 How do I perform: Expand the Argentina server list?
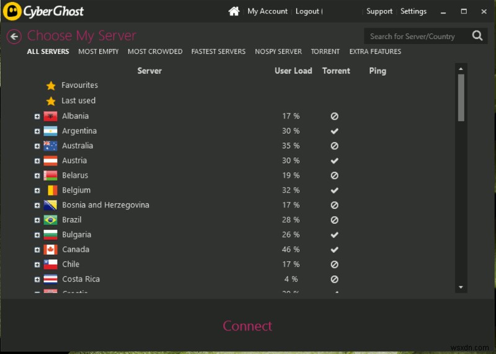(x=37, y=131)
